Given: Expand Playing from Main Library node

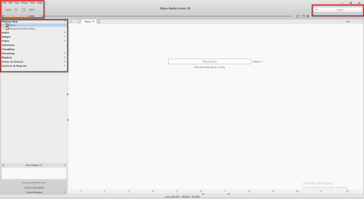Looking at the screenshot, I should (x=4, y=29).
